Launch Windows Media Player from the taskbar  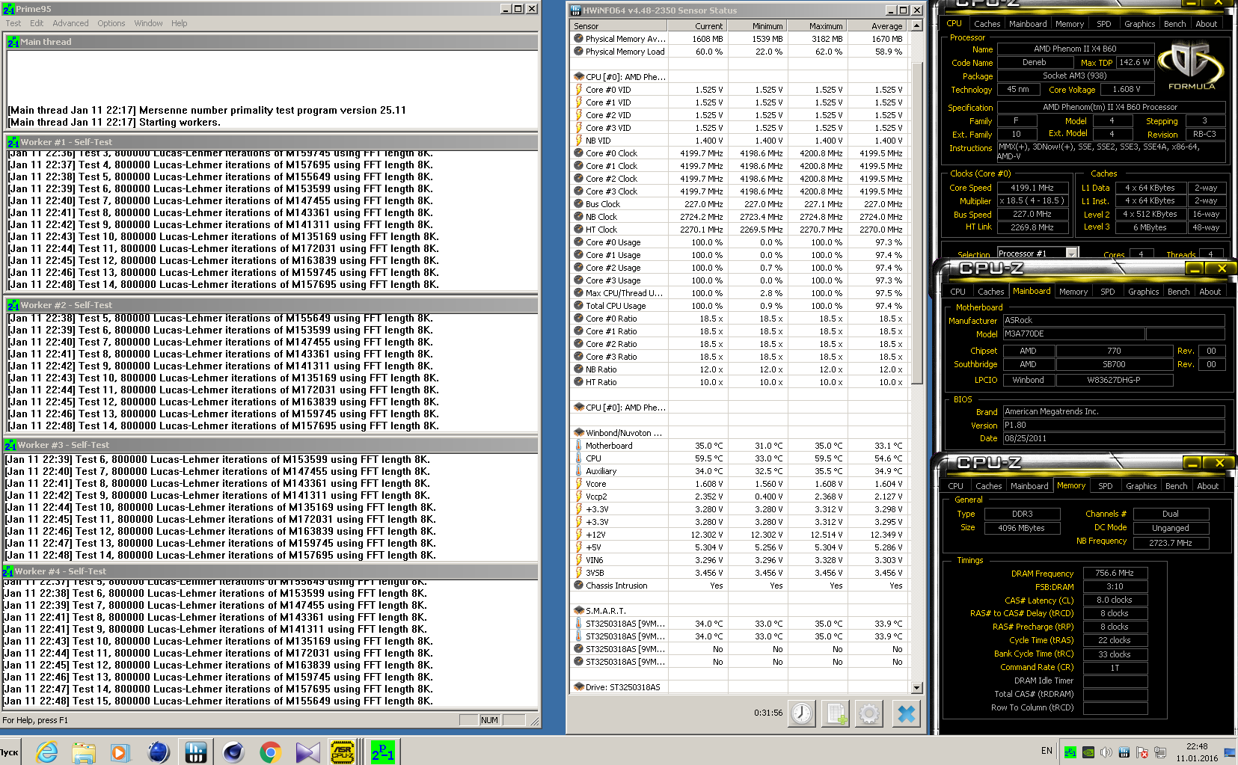(120, 752)
